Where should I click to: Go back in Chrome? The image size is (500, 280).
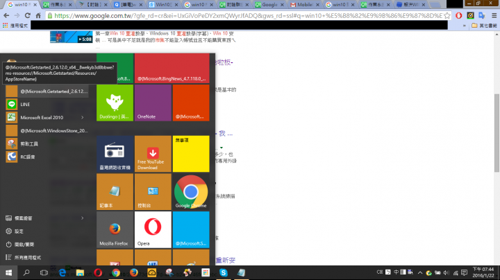pyautogui.click(x=6, y=15)
